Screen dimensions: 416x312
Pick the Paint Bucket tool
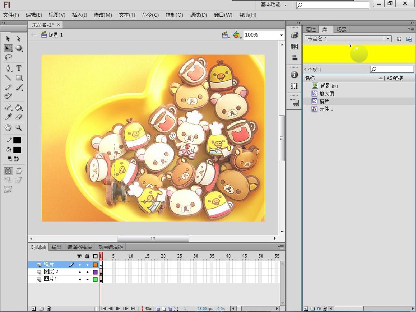(19, 108)
